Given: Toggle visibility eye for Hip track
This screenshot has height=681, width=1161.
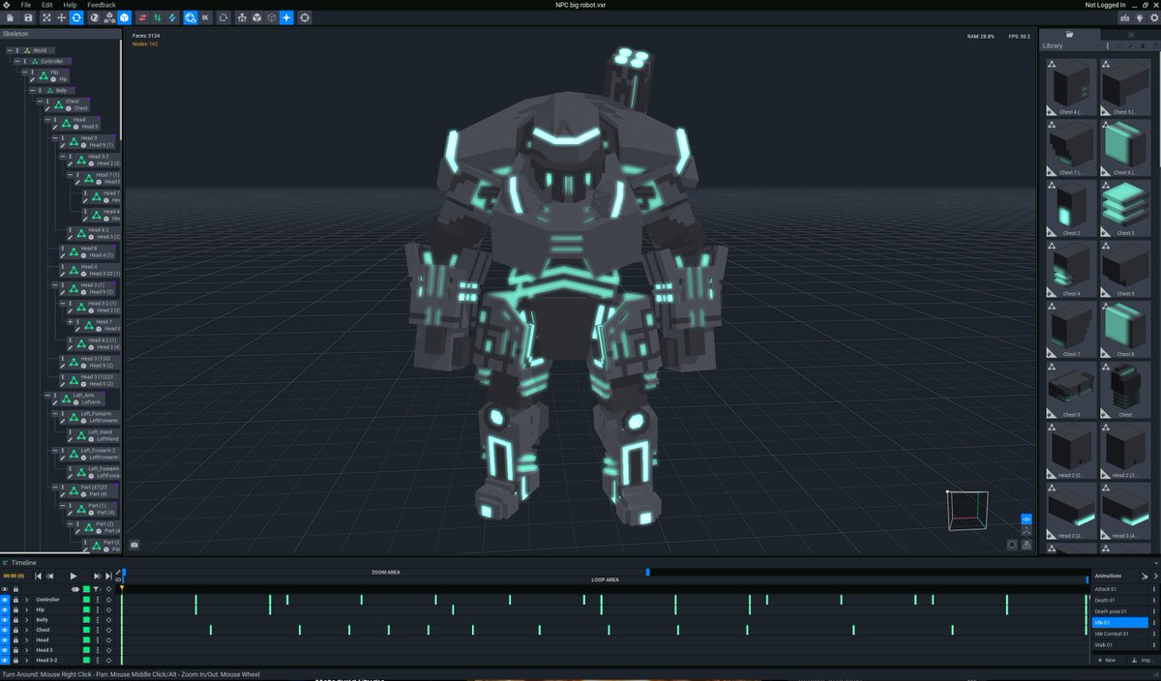Looking at the screenshot, I should [x=5, y=609].
